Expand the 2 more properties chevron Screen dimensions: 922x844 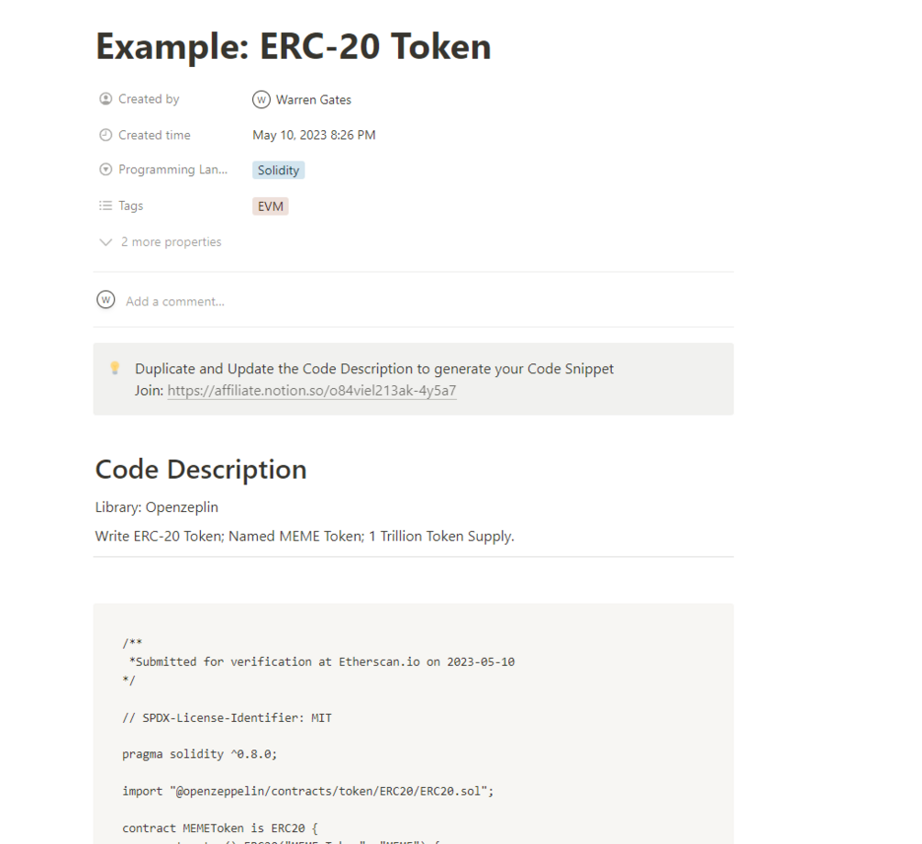pos(106,242)
